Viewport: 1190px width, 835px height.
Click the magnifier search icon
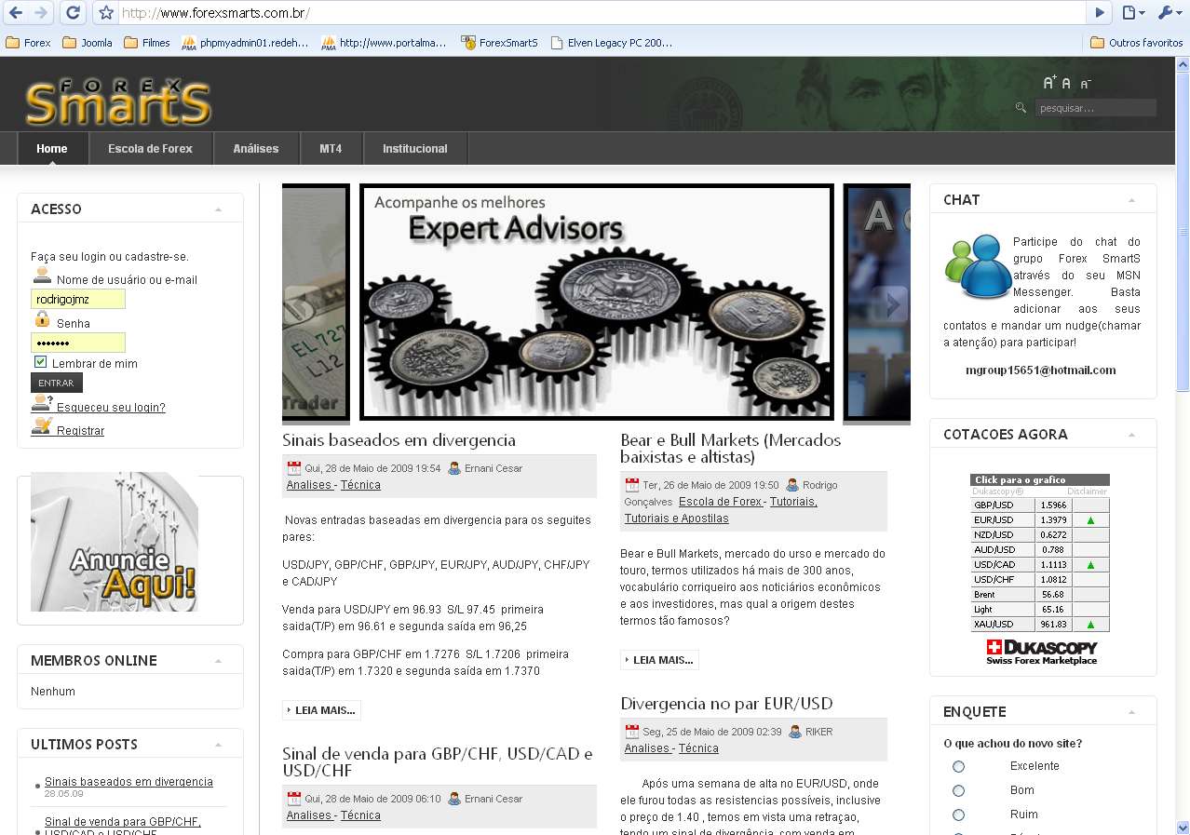[x=1021, y=108]
